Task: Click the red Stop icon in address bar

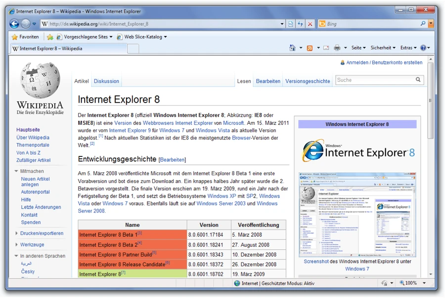Action: (x=310, y=24)
